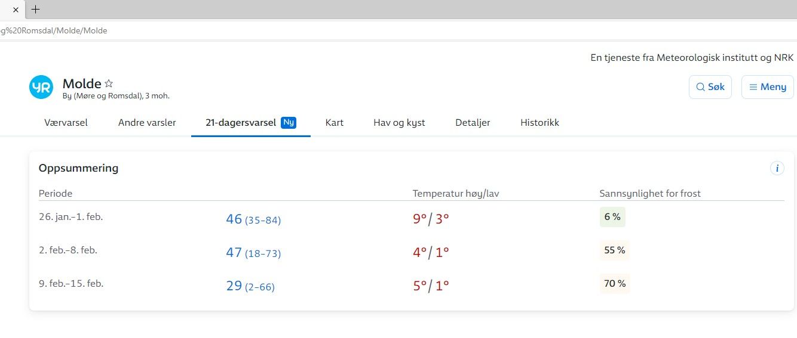Click the 9. feb.–15. feb. period
This screenshot has width=797, height=338.
(71, 284)
